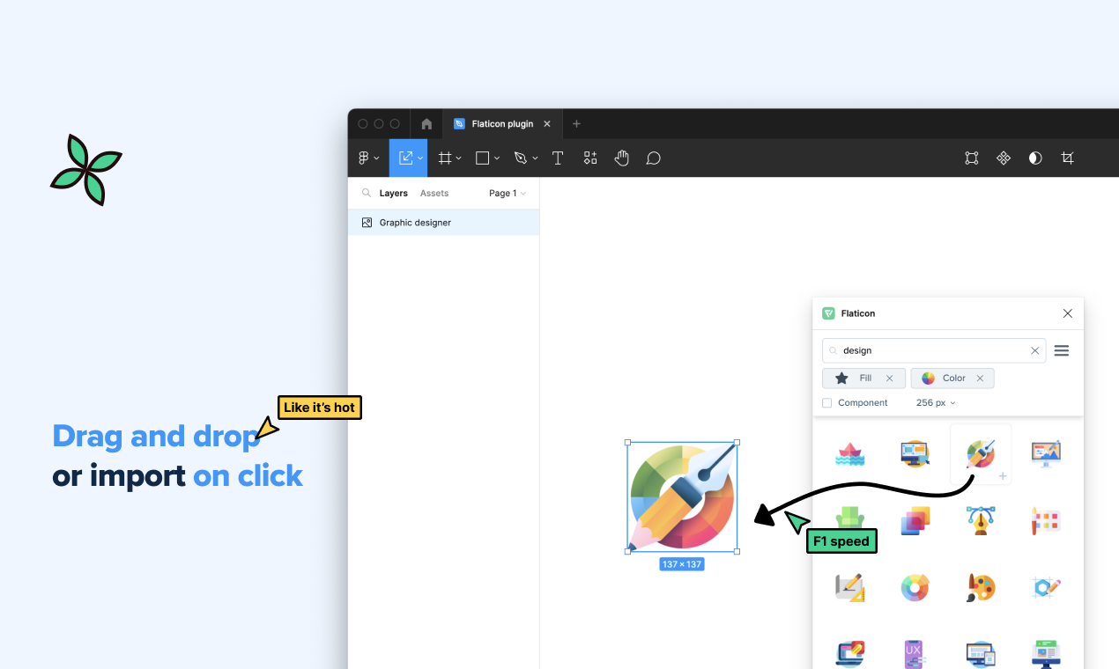Click into the design search field

tap(934, 350)
